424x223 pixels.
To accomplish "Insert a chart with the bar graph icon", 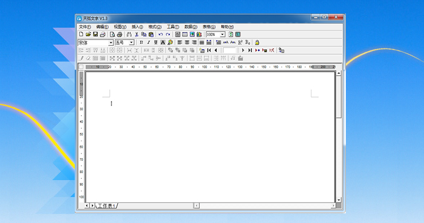I will [199, 34].
